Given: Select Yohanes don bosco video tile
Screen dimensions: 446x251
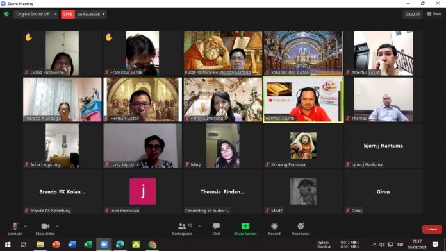Looking at the screenshot, I should (303, 53).
